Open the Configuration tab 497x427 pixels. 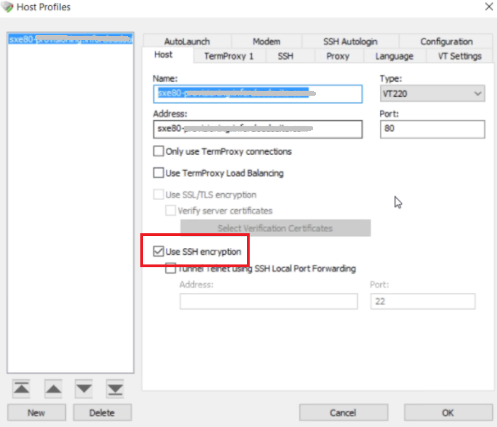(447, 41)
